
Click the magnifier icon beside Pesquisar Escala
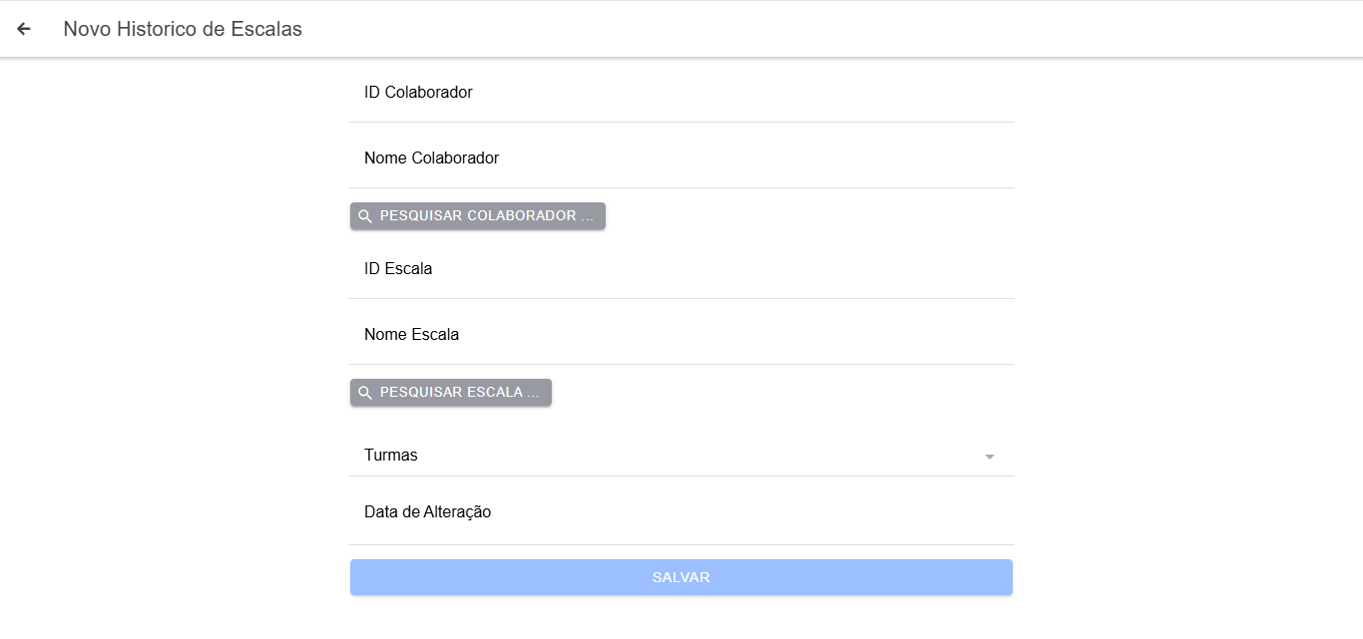click(365, 393)
